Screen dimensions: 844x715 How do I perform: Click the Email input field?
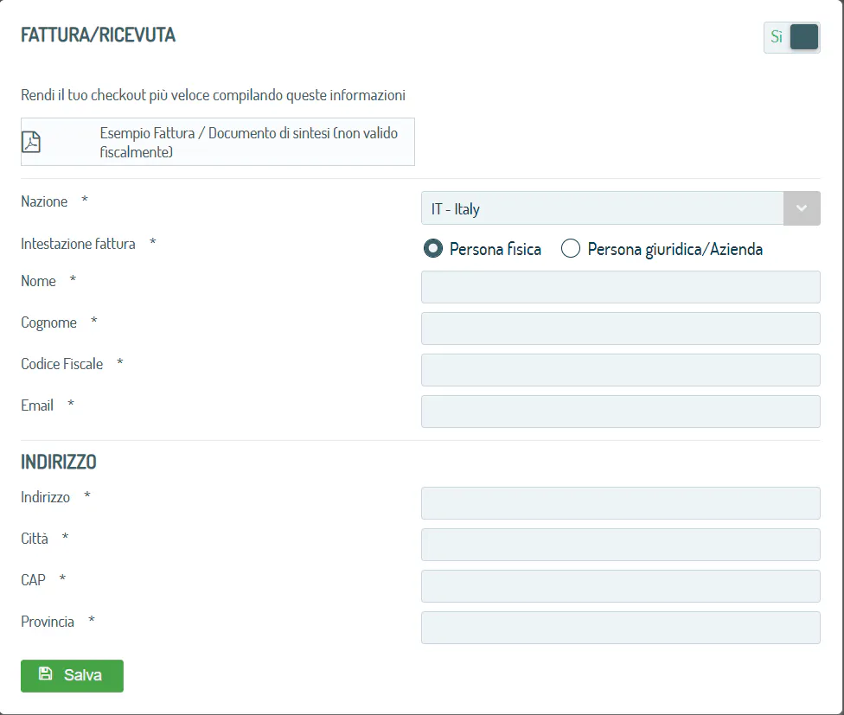[621, 412]
